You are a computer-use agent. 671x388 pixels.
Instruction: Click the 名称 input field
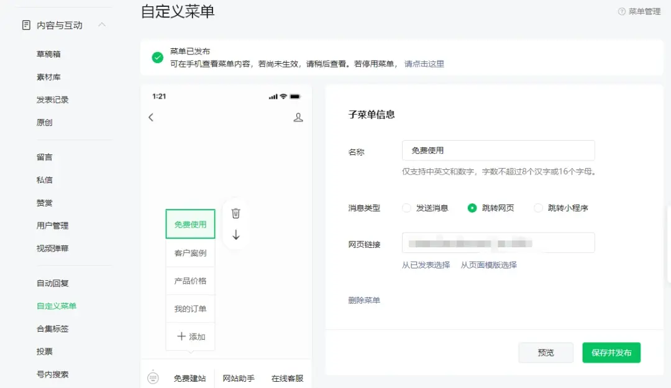click(x=498, y=150)
